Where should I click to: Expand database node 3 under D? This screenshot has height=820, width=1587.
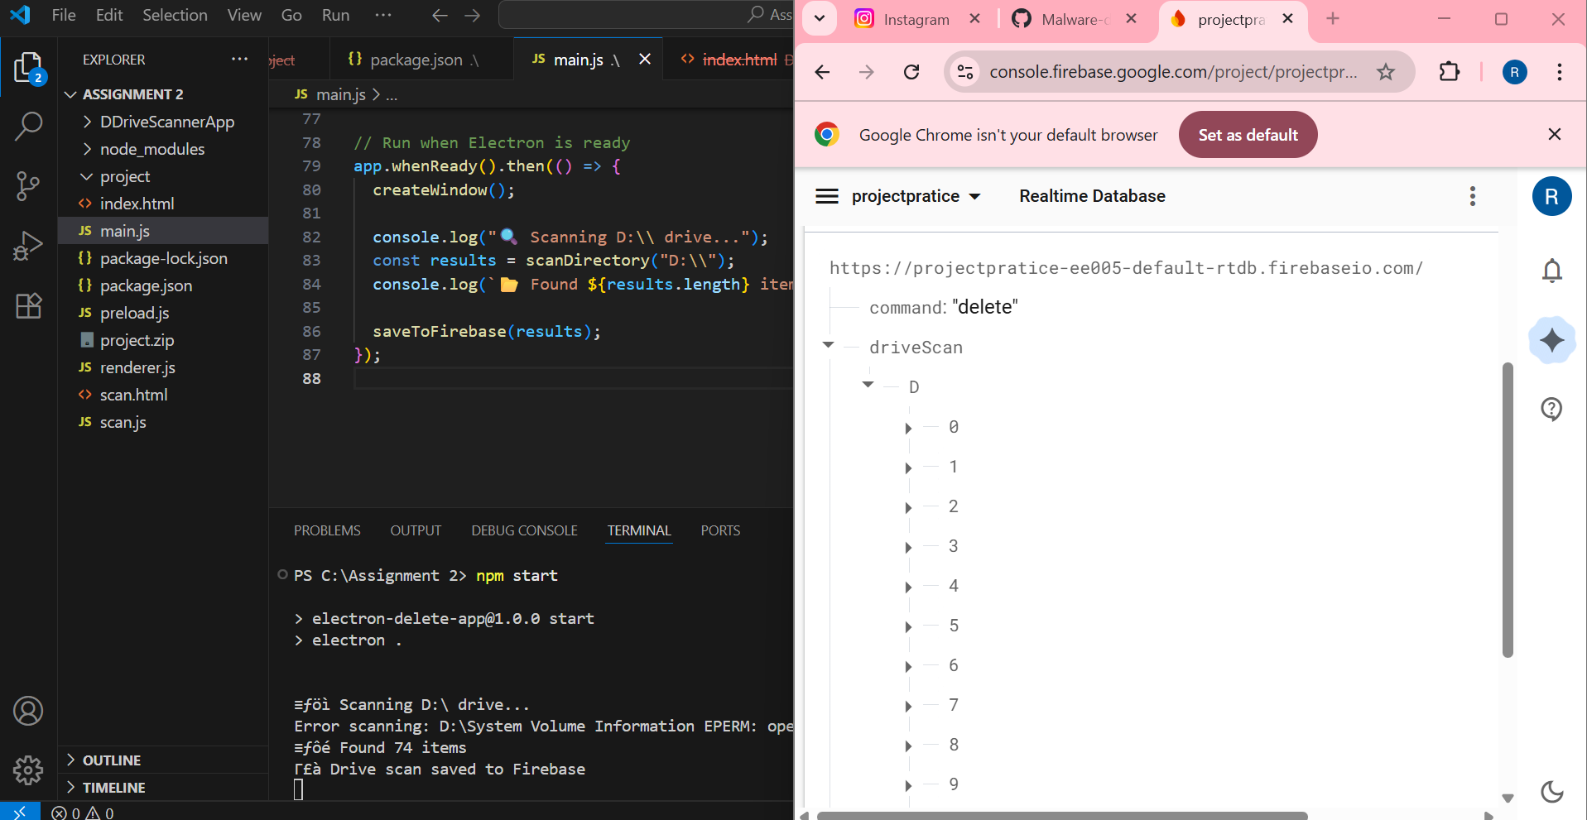tap(908, 547)
